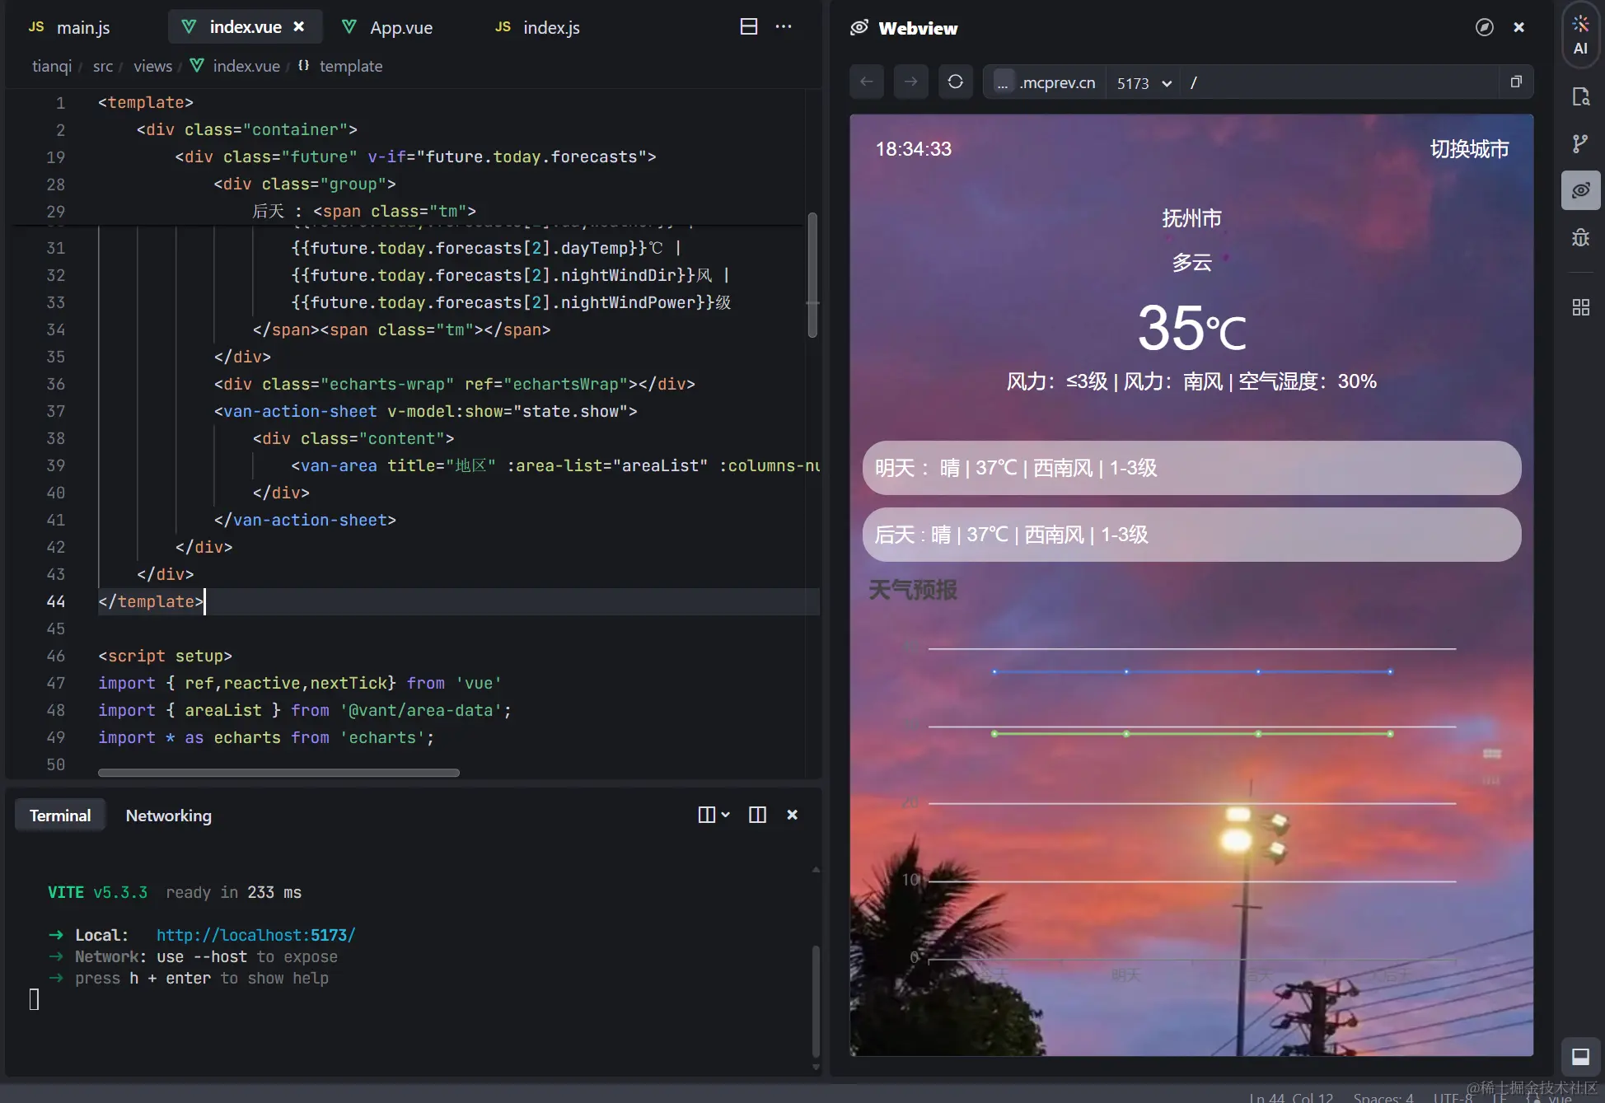The image size is (1605, 1103).
Task: Click the back navigation arrow in webview
Action: (x=866, y=82)
